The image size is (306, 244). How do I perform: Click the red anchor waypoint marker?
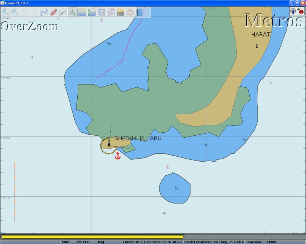point(118,156)
